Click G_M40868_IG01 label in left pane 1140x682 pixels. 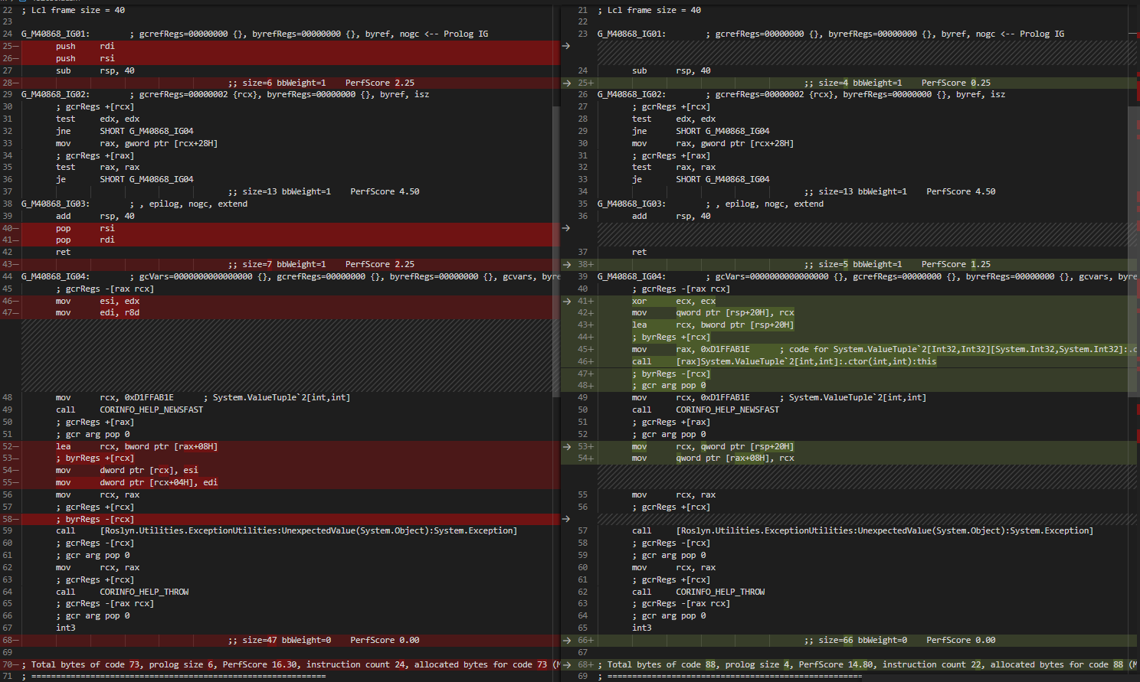tap(56, 34)
